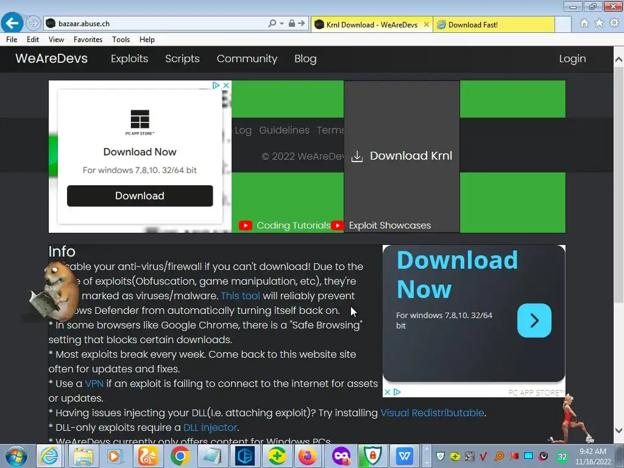Launch Google Chrome from taskbar

tap(180, 456)
